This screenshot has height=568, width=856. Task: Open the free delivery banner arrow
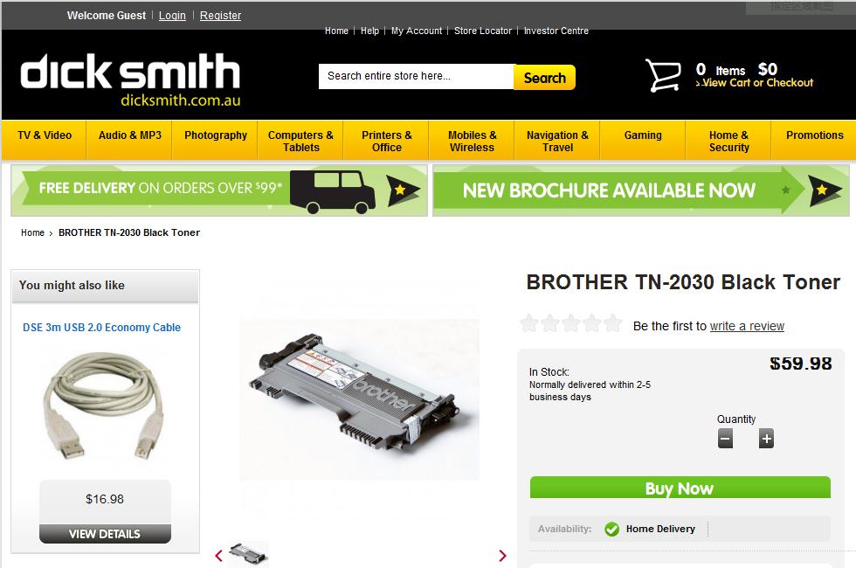404,190
